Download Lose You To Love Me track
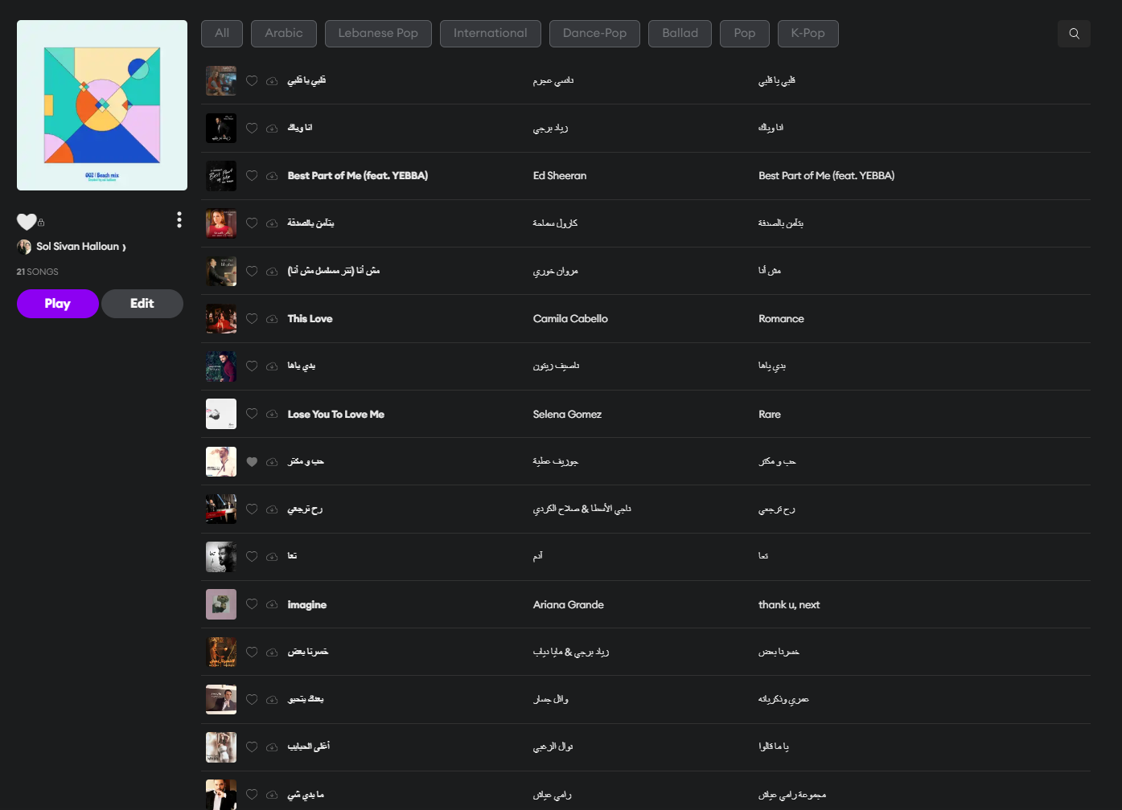This screenshot has width=1122, height=810. 272,415
